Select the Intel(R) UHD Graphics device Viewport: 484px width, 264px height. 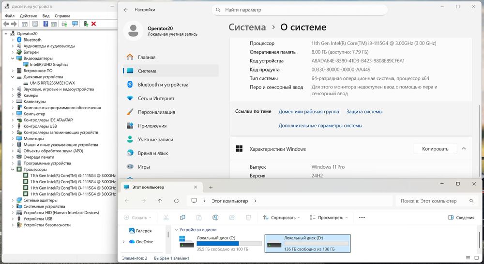[x=49, y=64]
